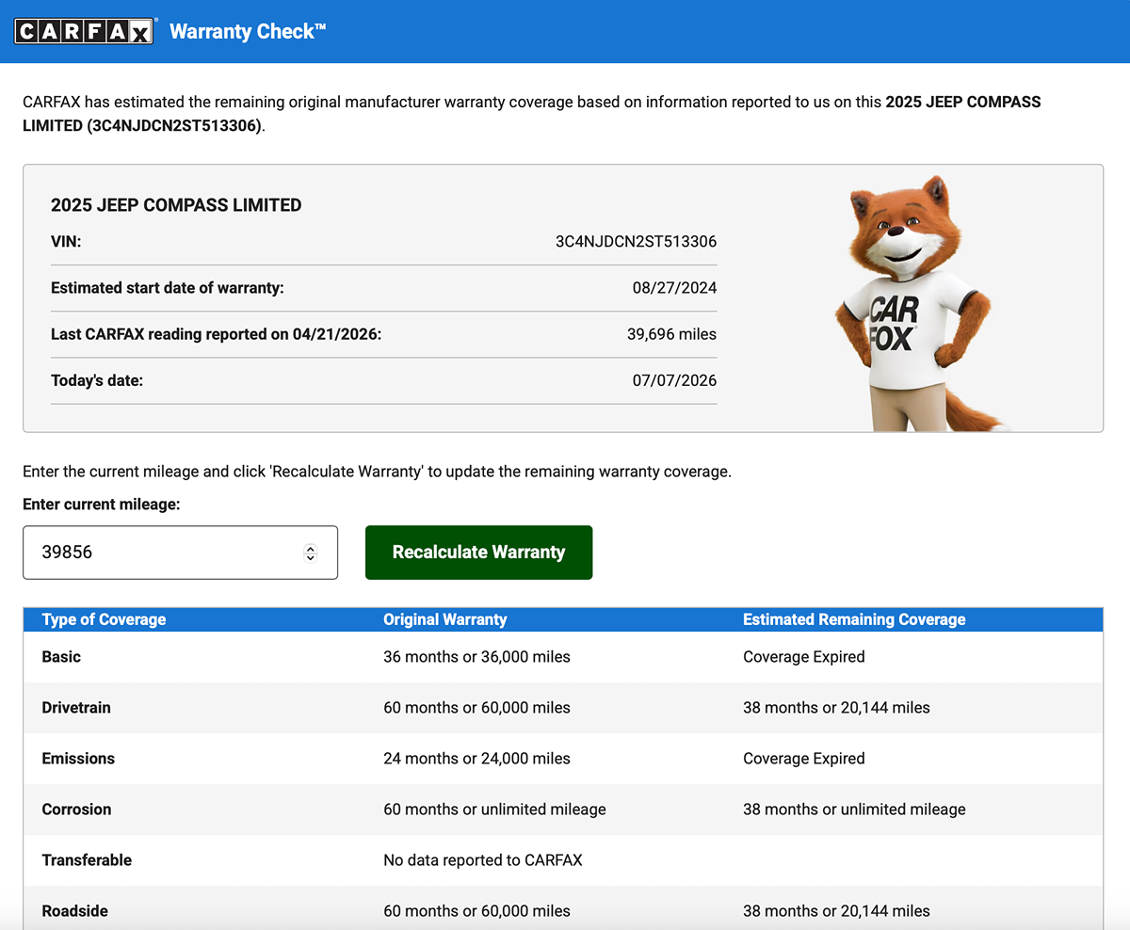This screenshot has height=930, width=1130.
Task: Click the Corrosion coverage row label
Action: [x=76, y=810]
